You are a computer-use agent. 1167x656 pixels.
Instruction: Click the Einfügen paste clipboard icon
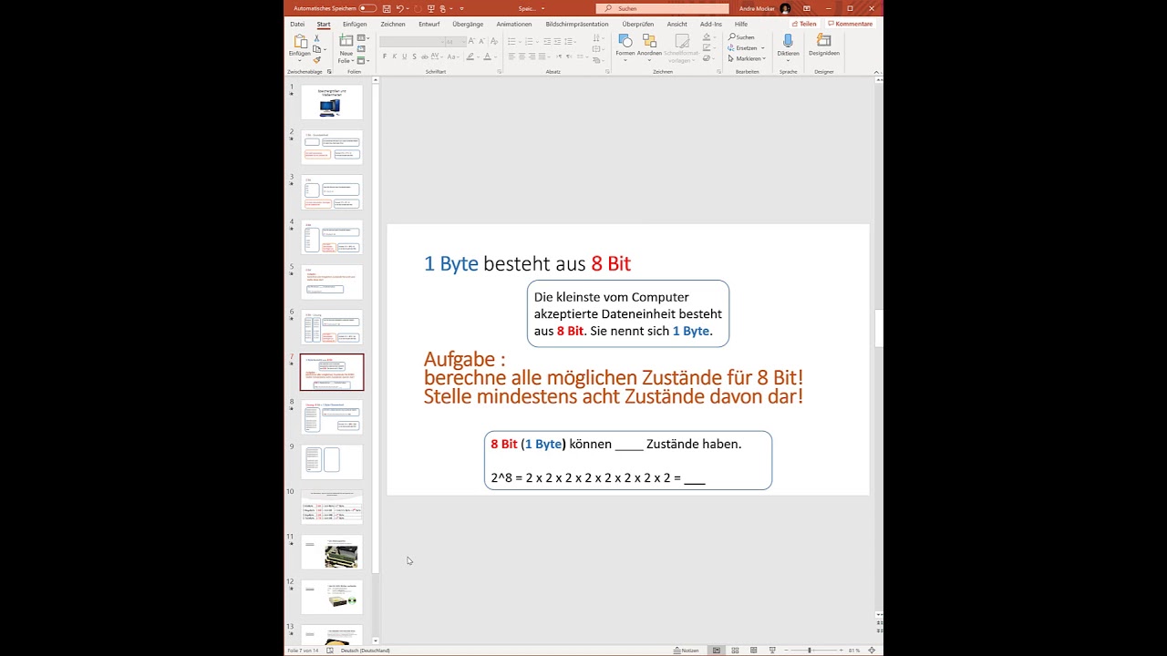pyautogui.click(x=300, y=42)
